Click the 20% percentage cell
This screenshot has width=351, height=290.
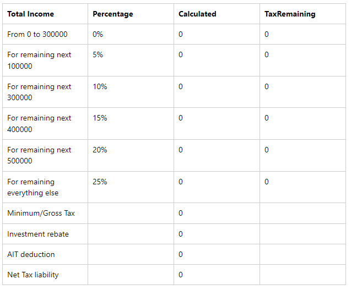pos(100,150)
